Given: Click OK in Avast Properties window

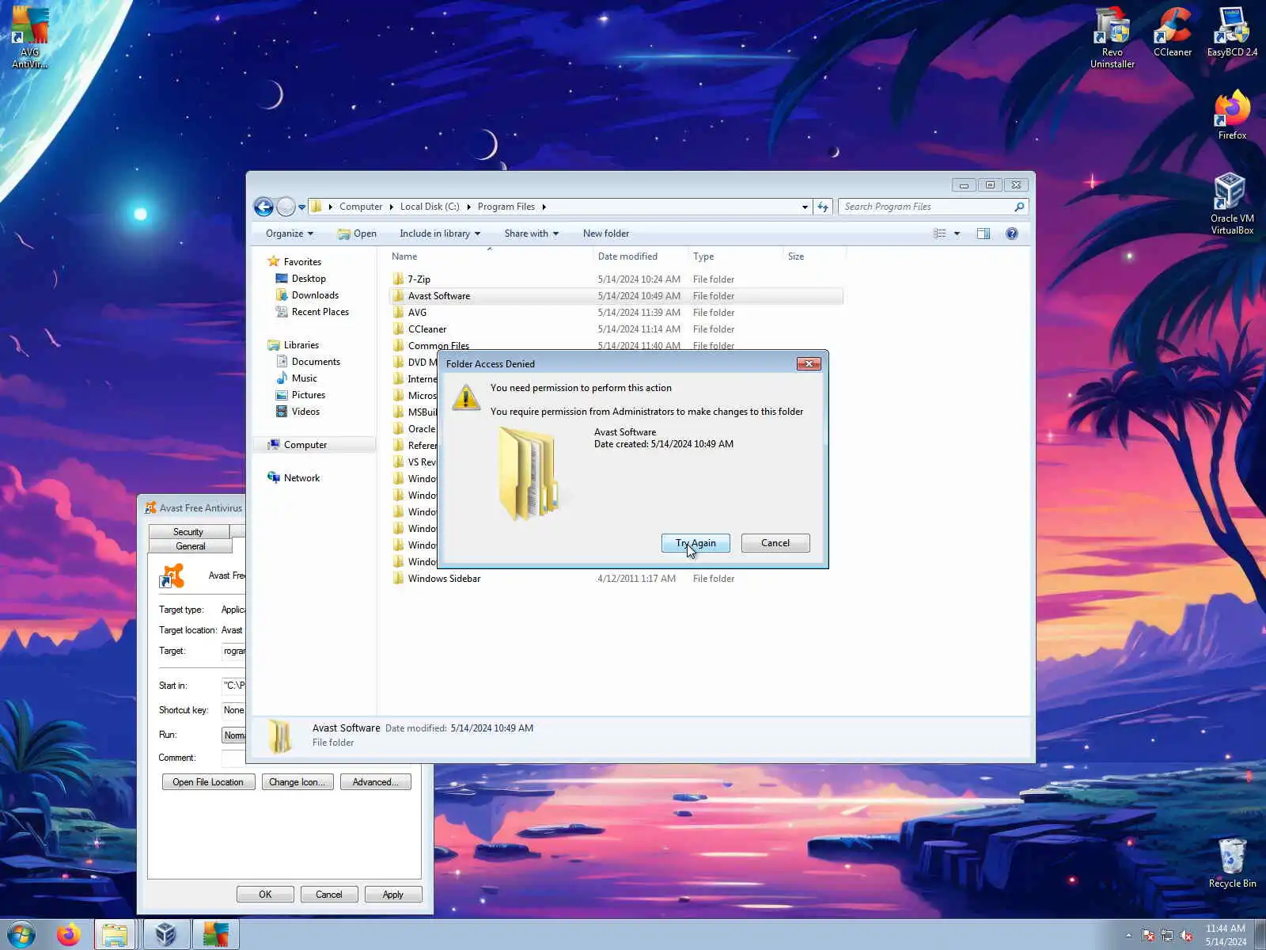Looking at the screenshot, I should point(265,895).
